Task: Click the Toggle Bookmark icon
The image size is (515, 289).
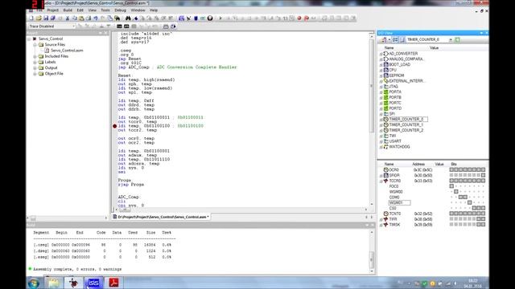Action: [135, 18]
